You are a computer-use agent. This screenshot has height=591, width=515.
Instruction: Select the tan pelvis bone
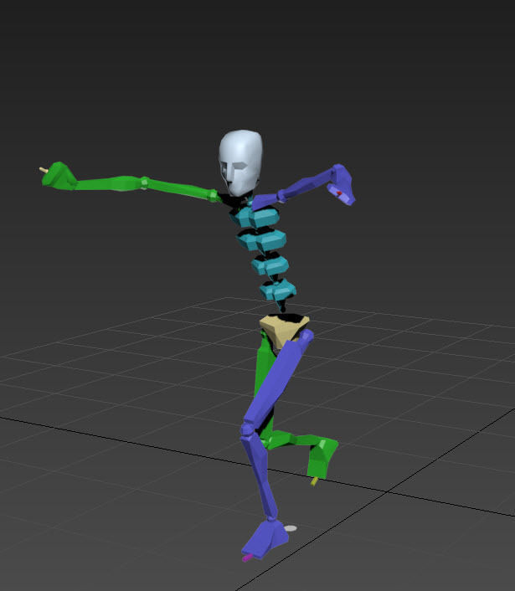pyautogui.click(x=284, y=331)
